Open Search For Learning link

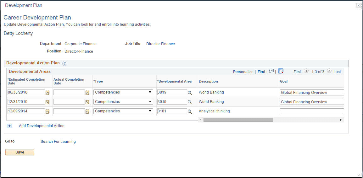tap(58, 142)
